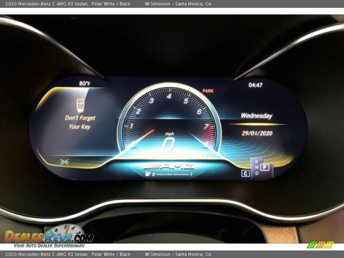The image size is (344, 258).
Task: Select the R N D gear column
Action: pyautogui.click(x=257, y=168)
